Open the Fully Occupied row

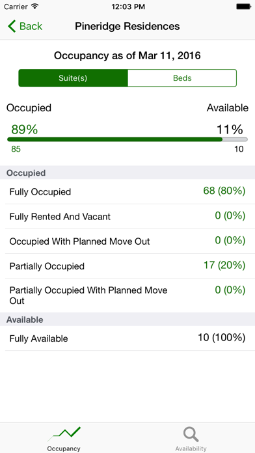127,191
